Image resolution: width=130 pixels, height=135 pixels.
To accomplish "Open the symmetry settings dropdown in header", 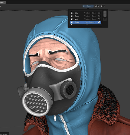I will 97,6.
